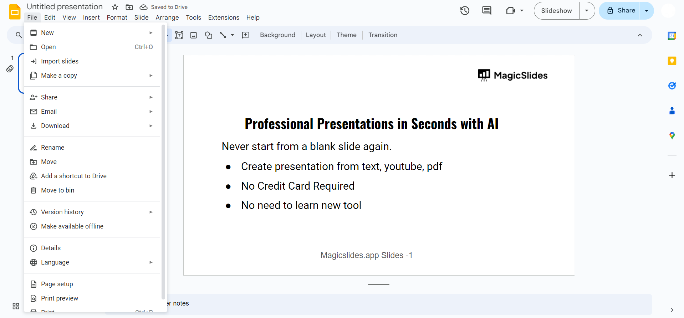Choose Print preview
This screenshot has width=684, height=318.
click(x=92, y=298)
